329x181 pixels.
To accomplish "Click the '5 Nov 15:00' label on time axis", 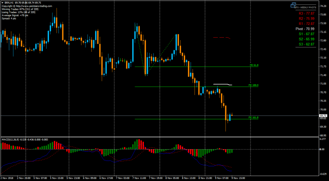I will pos(56,178).
